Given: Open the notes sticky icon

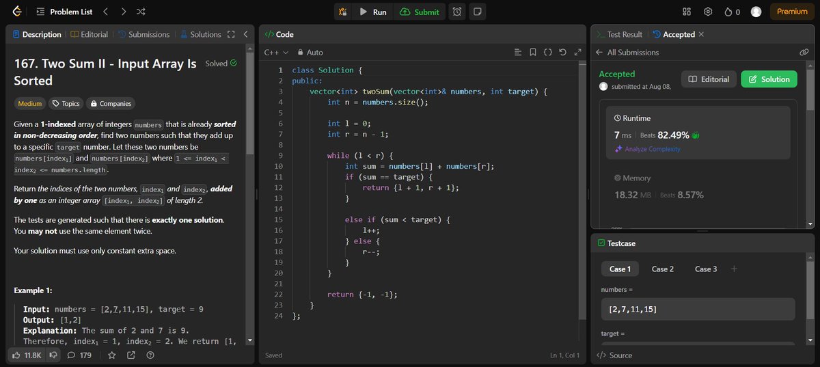Looking at the screenshot, I should coord(477,12).
